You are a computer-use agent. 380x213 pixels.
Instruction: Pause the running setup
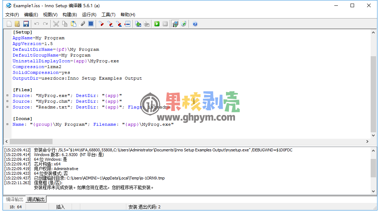click(x=165, y=24)
